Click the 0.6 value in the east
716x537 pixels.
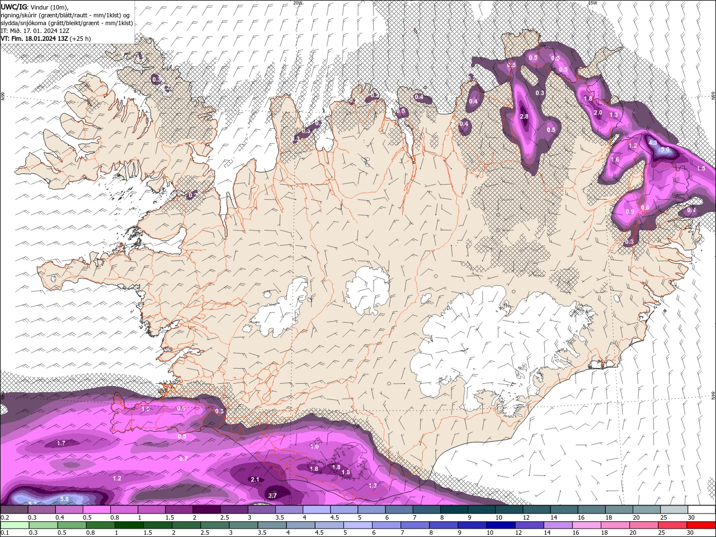[x=645, y=208]
